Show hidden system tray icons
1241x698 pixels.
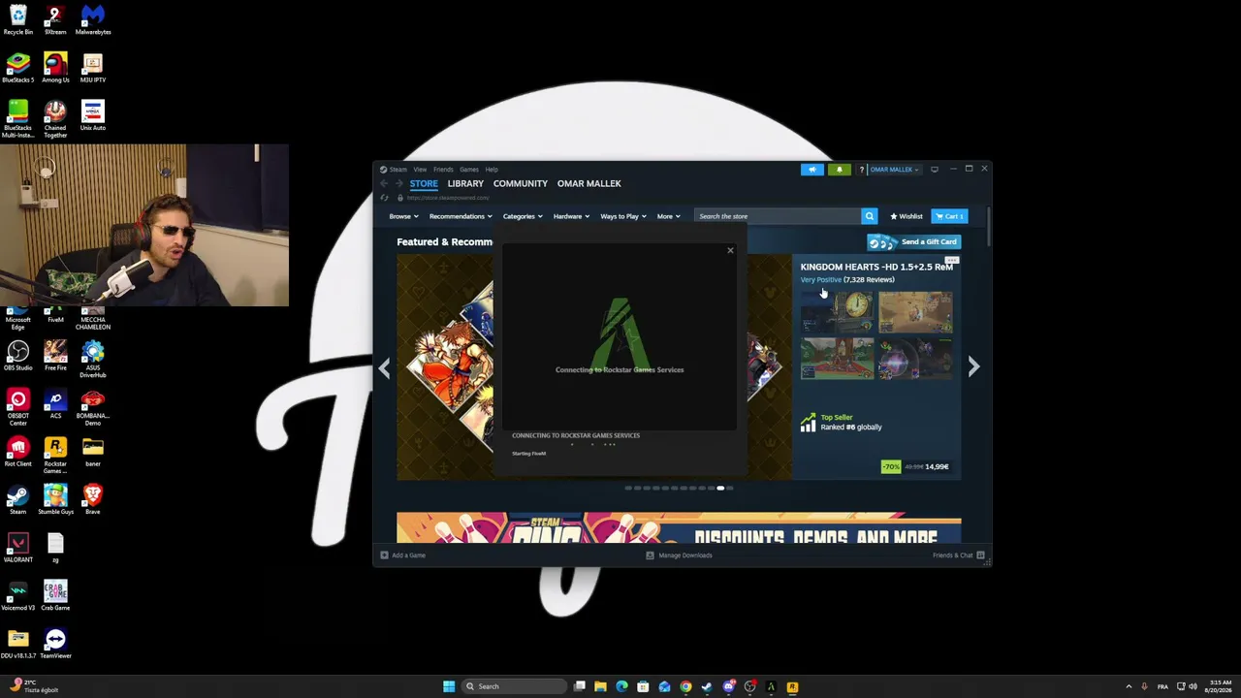tap(1129, 686)
